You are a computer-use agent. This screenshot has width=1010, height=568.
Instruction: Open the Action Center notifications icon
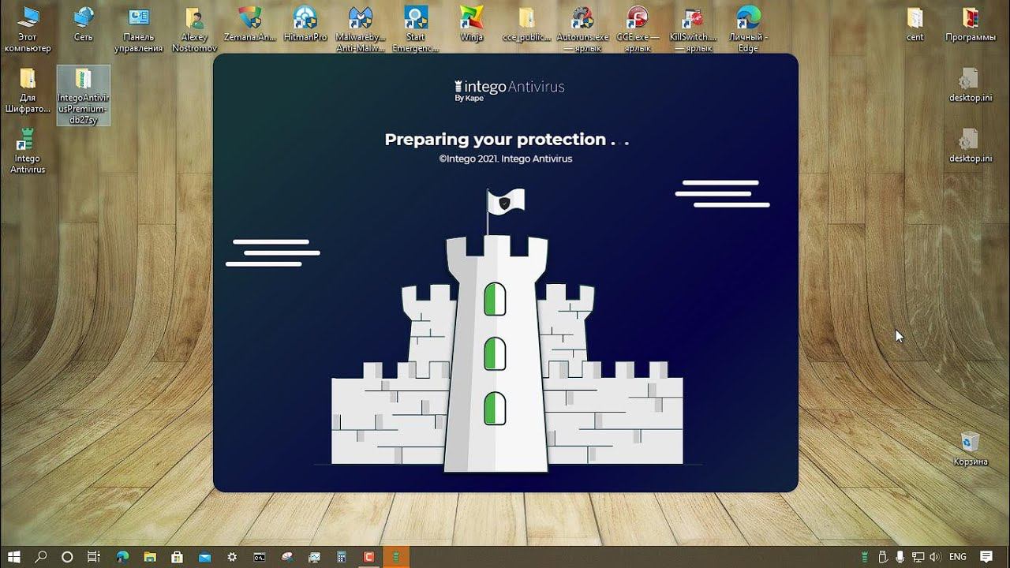tap(986, 557)
